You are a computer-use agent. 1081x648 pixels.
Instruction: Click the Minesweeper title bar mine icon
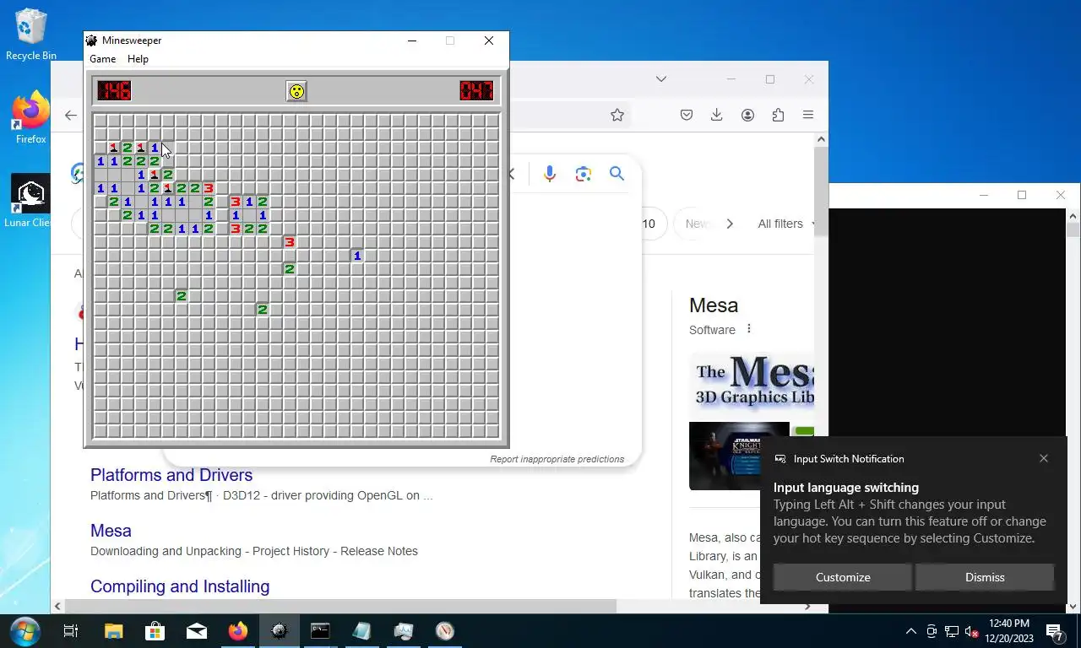[x=91, y=40]
